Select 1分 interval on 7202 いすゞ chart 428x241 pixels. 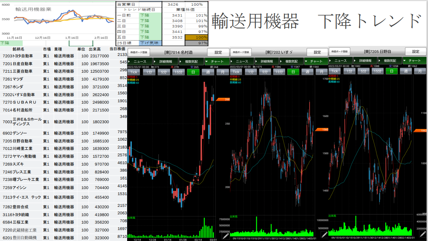pyautogui.click(x=250, y=72)
